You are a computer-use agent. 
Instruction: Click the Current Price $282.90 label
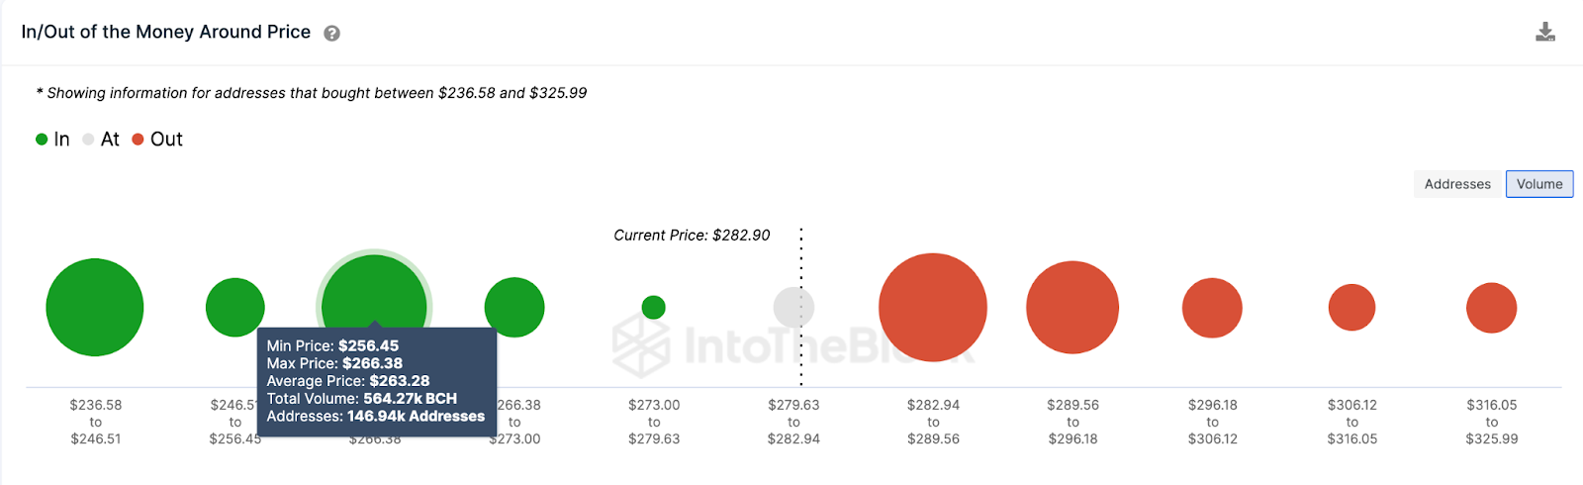click(692, 236)
